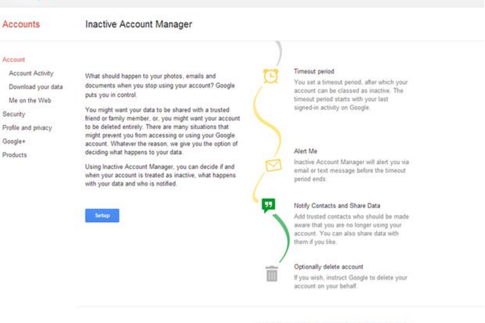The width and height of the screenshot is (485, 323).
Task: Click the alarm clock Timeout period icon
Action: pyautogui.click(x=271, y=76)
